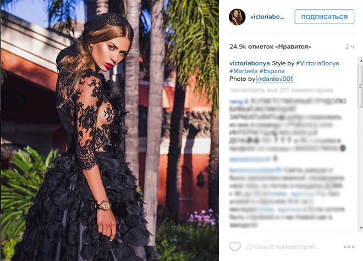The image size is (363, 261).
Task: Click the victoriabonya name in caption
Action: click(250, 63)
